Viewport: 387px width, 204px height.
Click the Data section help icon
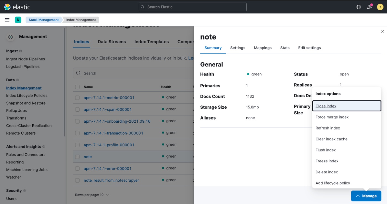17,80
